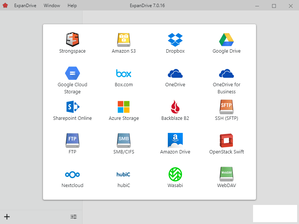Pick the Sharepoint Online icon
The width and height of the screenshot is (299, 224).
[73, 107]
